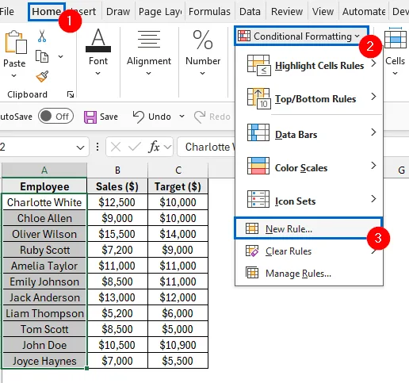
Task: Expand the Paste dropdown arrow
Action: (14, 76)
